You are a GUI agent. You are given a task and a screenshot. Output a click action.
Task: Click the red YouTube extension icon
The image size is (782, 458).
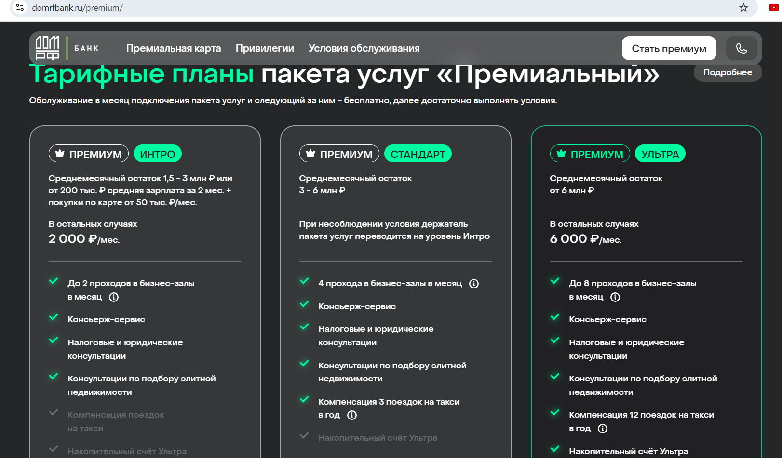coord(774,8)
